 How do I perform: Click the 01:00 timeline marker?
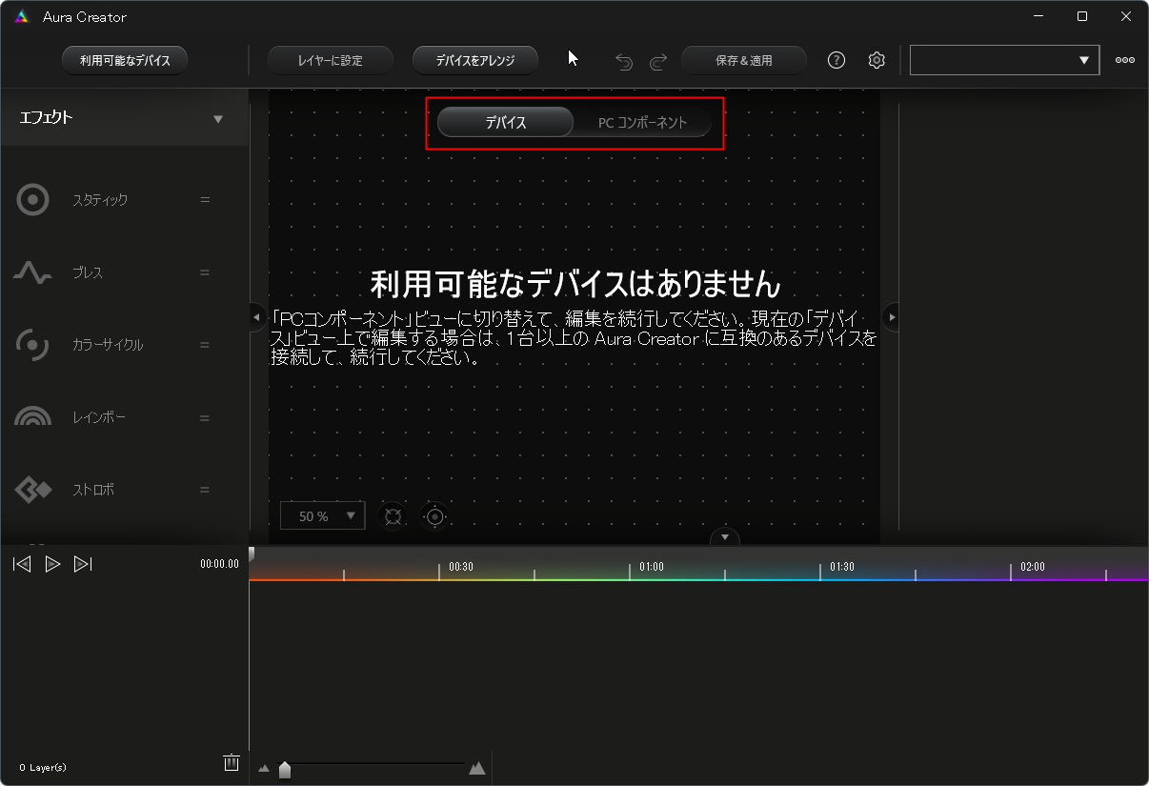[x=652, y=567]
